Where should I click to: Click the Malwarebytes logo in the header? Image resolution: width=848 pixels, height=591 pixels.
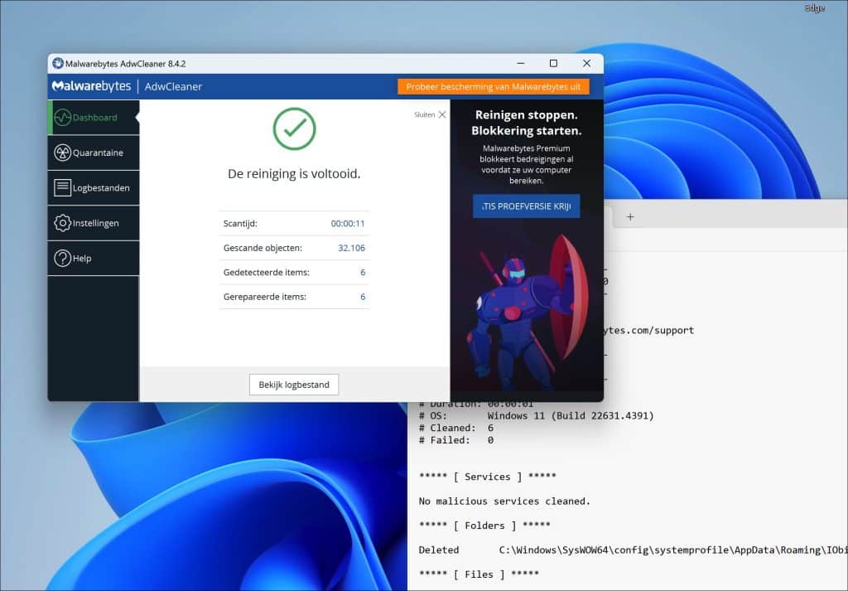91,86
